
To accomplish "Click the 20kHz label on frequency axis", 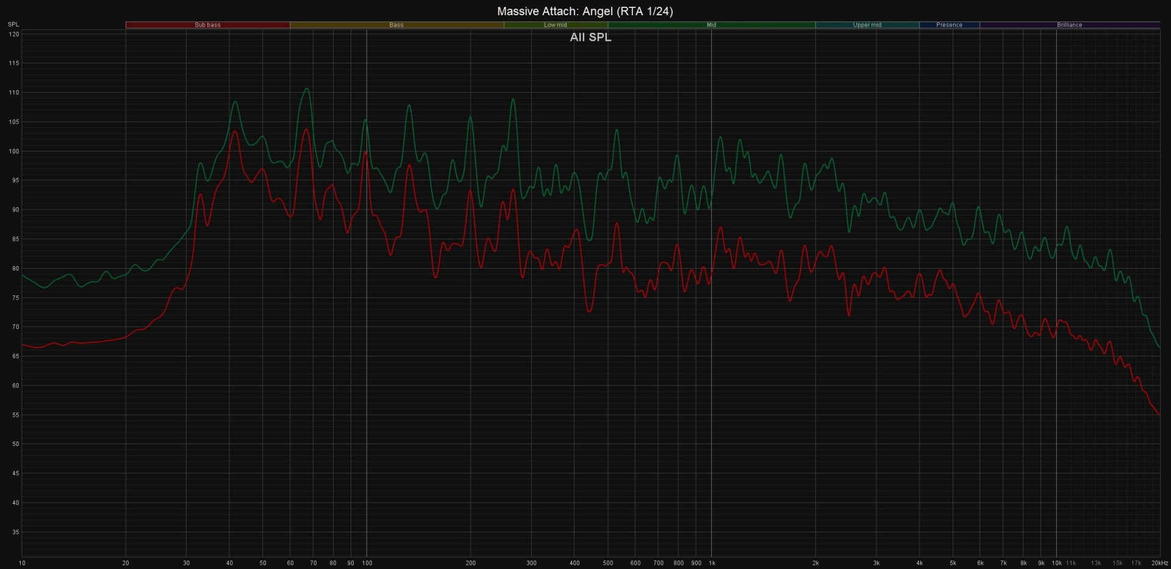I will click(1159, 563).
